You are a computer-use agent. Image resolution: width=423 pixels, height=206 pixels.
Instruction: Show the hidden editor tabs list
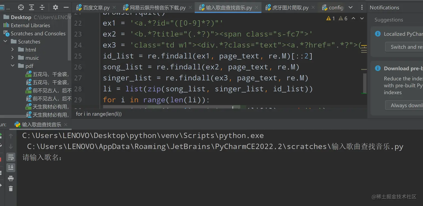[x=351, y=8]
